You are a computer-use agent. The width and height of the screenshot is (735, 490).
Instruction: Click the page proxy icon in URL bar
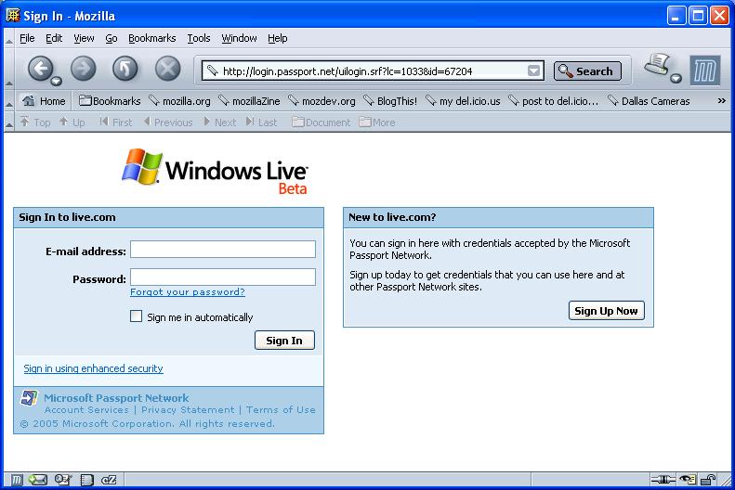(213, 71)
